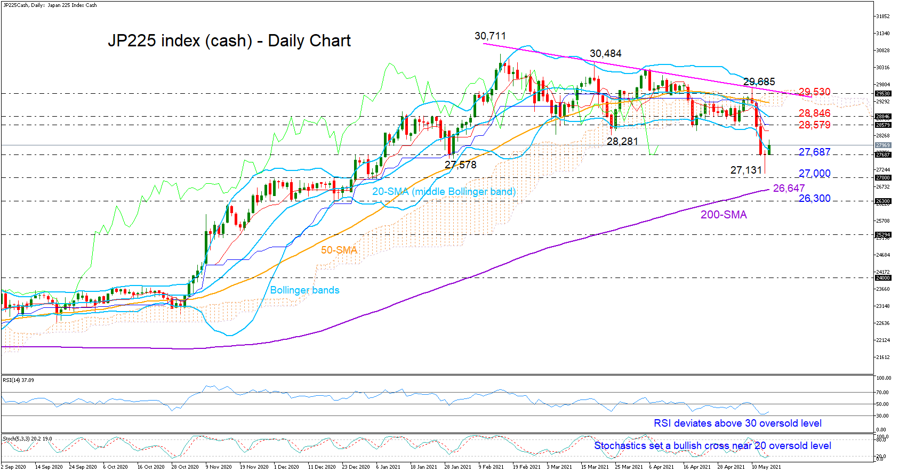899x473 pixels.
Task: Select the '1 Dec 2020' date label
Action: [286, 467]
